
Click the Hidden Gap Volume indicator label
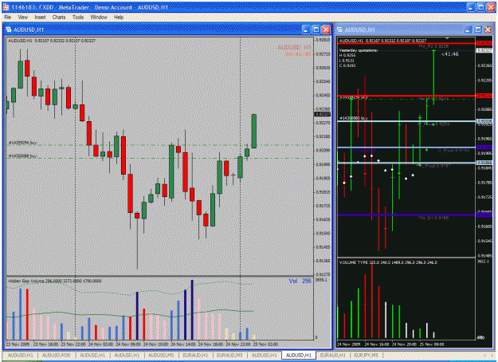[x=55, y=281]
